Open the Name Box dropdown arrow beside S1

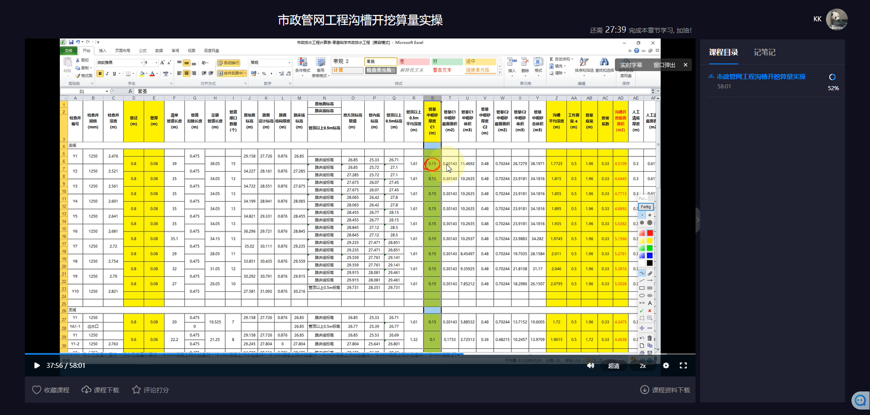pos(107,91)
